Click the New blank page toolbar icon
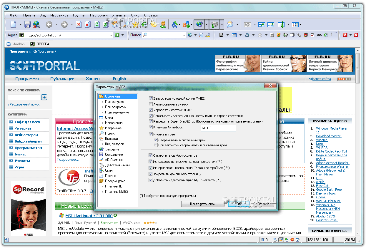This screenshot has width=366, height=248. tap(13, 25)
